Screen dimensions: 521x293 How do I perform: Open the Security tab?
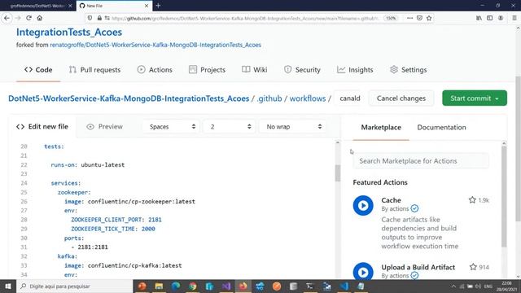302,70
